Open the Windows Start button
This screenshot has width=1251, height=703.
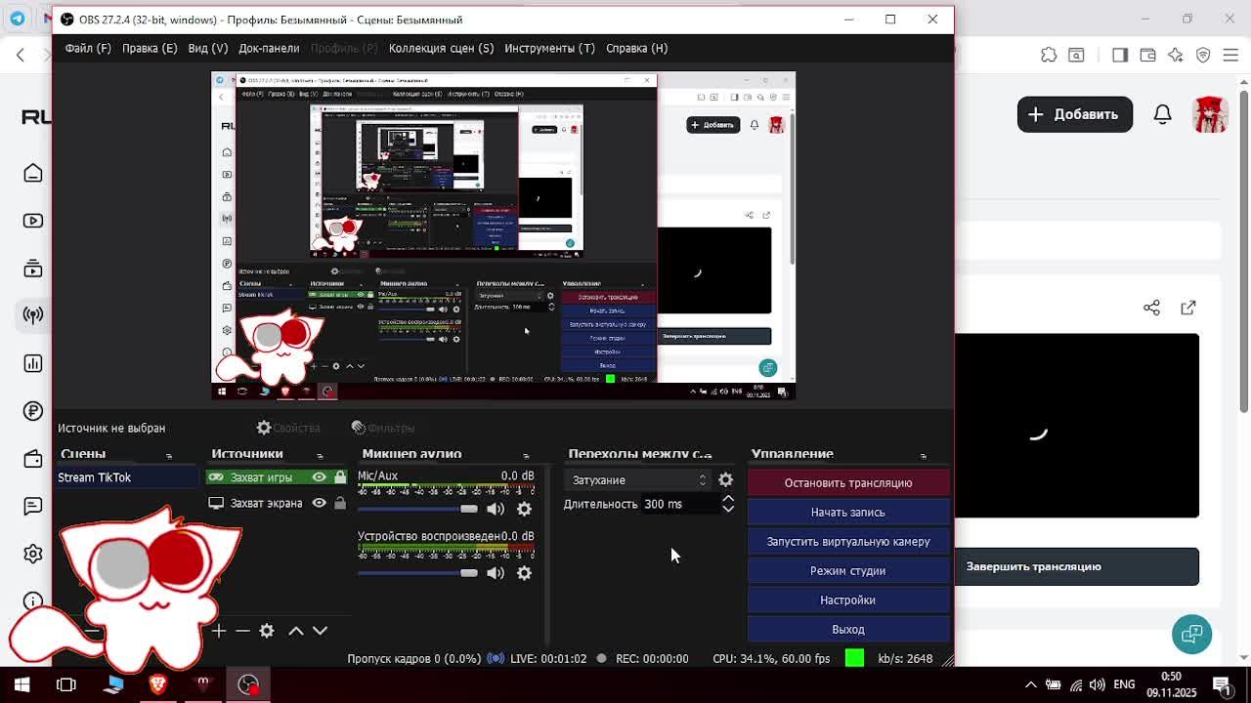(x=22, y=684)
